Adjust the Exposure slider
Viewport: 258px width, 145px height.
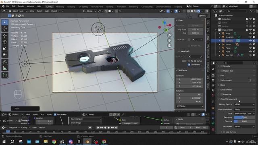(244, 117)
